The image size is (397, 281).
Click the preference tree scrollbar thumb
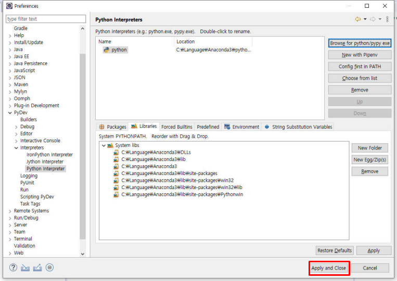(83, 146)
